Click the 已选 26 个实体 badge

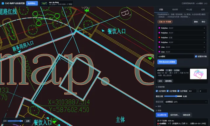click(165, 22)
